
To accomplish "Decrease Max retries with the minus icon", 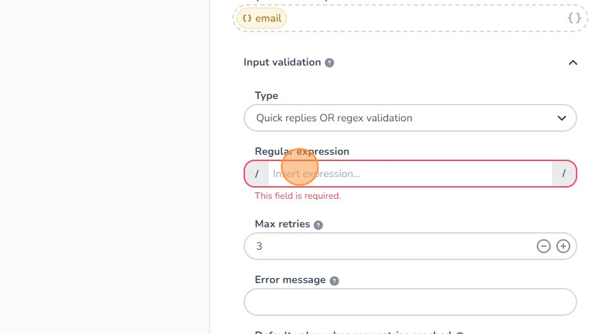I will pos(543,246).
